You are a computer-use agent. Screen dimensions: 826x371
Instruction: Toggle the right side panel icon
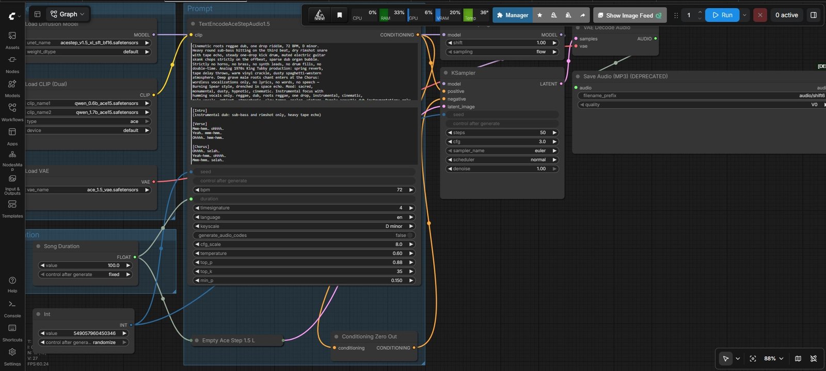pos(814,15)
